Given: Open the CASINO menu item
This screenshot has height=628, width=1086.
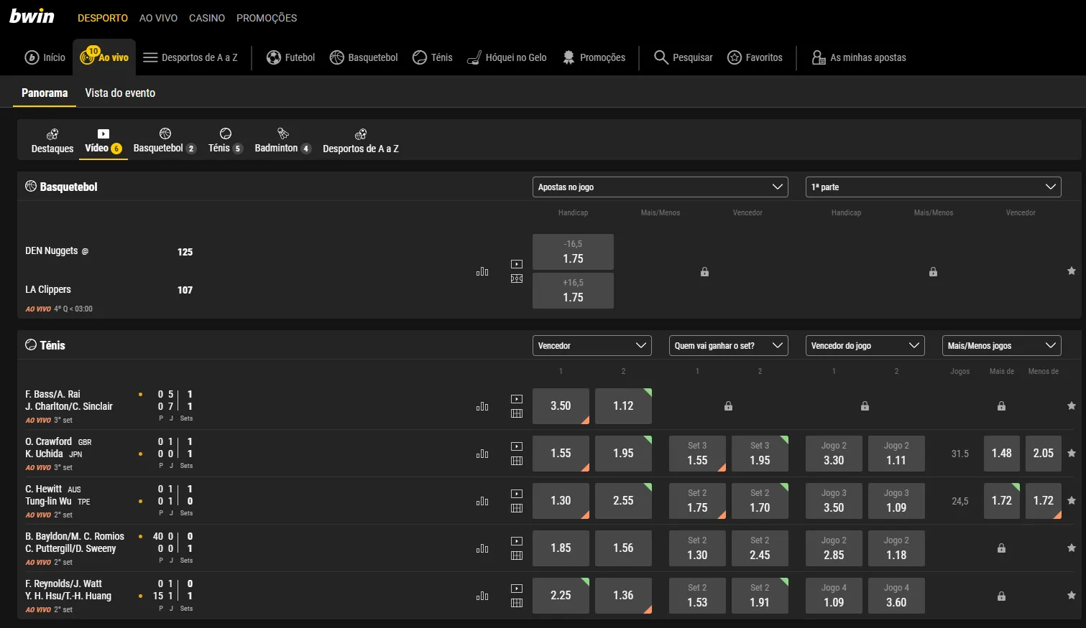Looking at the screenshot, I should coord(207,18).
